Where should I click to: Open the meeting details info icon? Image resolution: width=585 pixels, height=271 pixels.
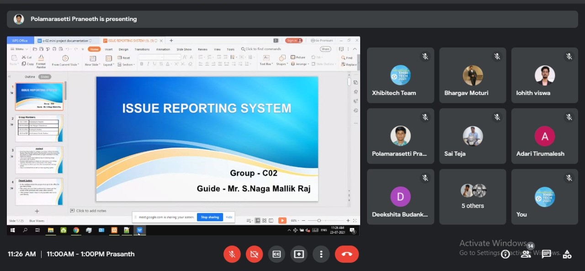(505, 255)
